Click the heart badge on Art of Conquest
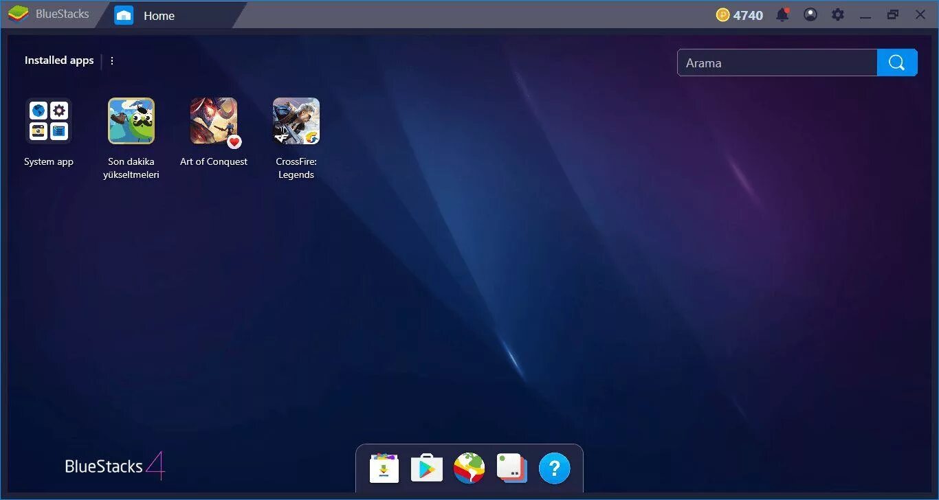 234,142
